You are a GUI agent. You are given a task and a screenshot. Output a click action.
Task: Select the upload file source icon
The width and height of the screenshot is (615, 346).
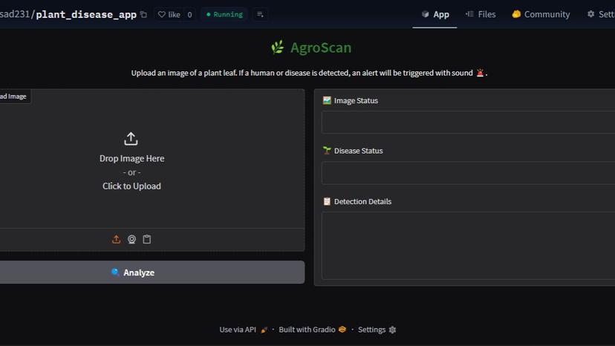116,239
